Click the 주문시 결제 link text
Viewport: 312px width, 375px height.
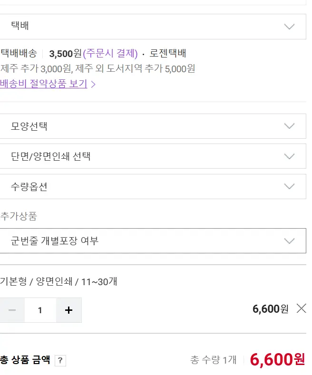tap(110, 54)
